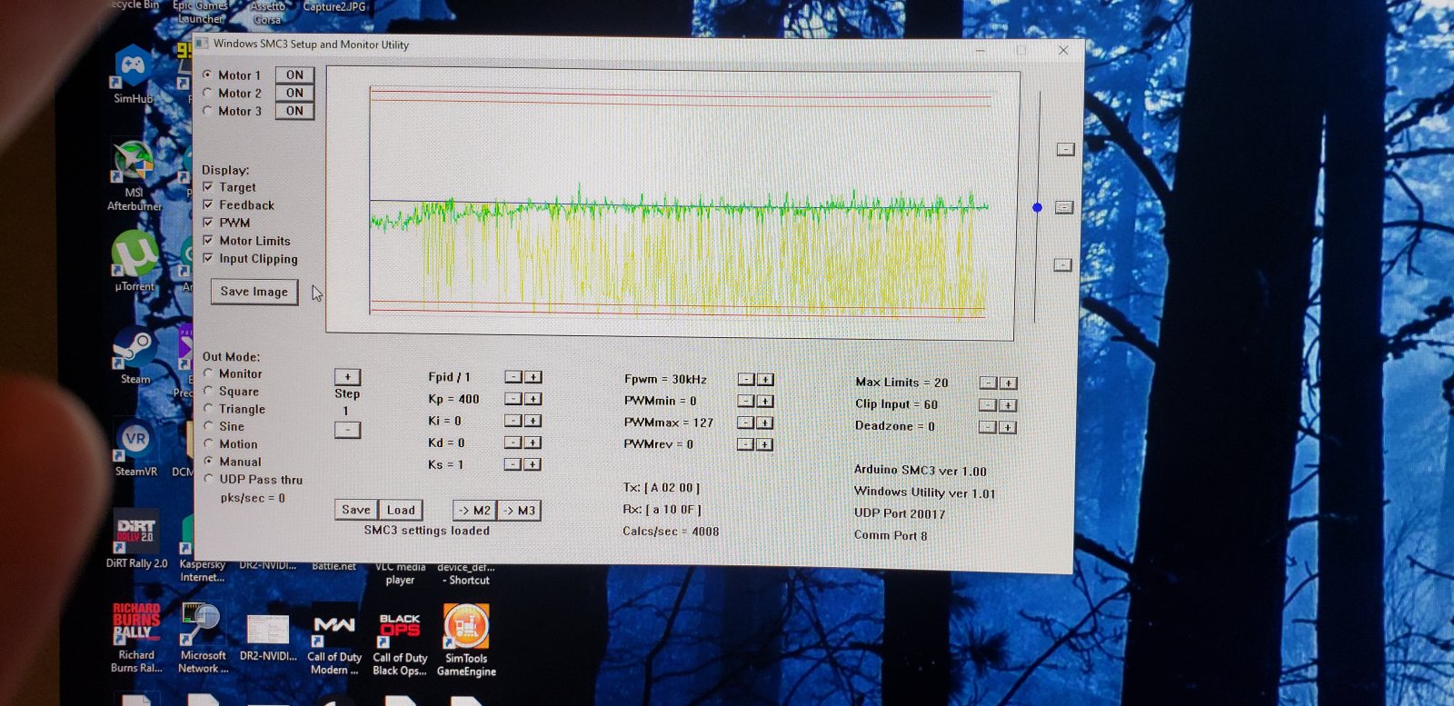Click the blue manual position slider dot
This screenshot has height=706, width=1454.
click(x=1037, y=208)
